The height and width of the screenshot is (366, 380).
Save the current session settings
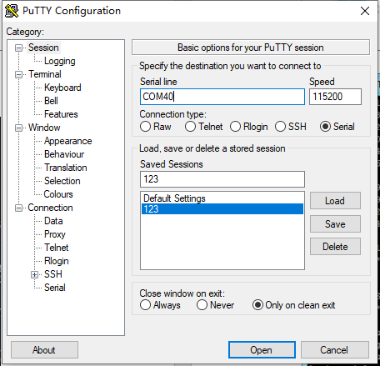[335, 224]
